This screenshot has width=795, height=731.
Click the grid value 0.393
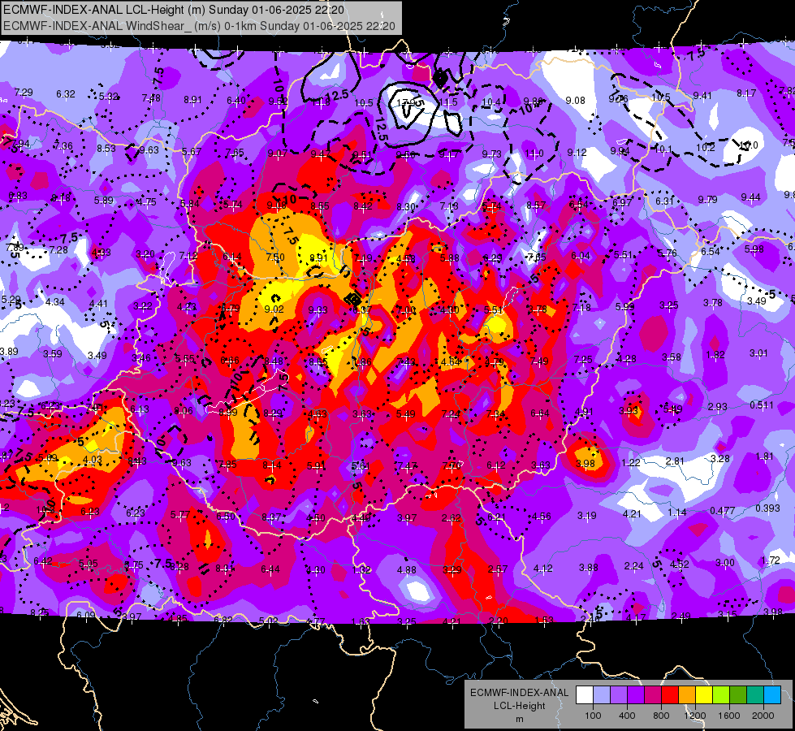tap(767, 508)
